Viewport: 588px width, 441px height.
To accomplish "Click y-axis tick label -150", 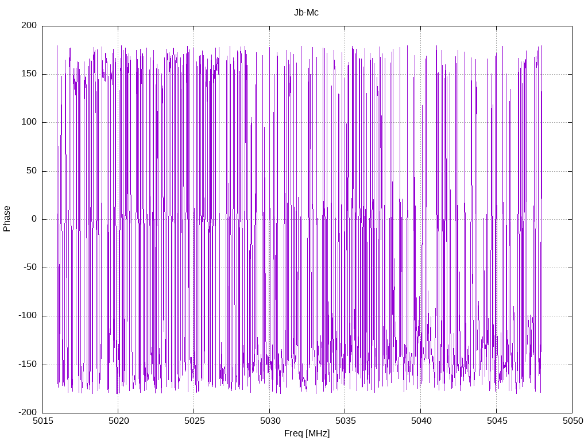I will pos(28,364).
